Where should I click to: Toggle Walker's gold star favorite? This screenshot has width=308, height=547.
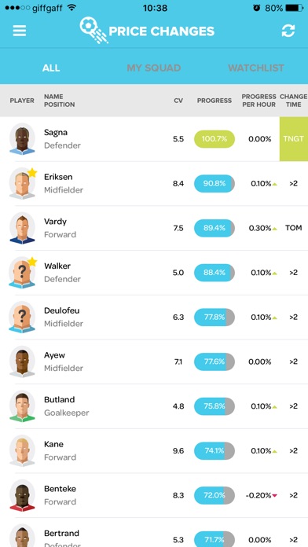32,262
